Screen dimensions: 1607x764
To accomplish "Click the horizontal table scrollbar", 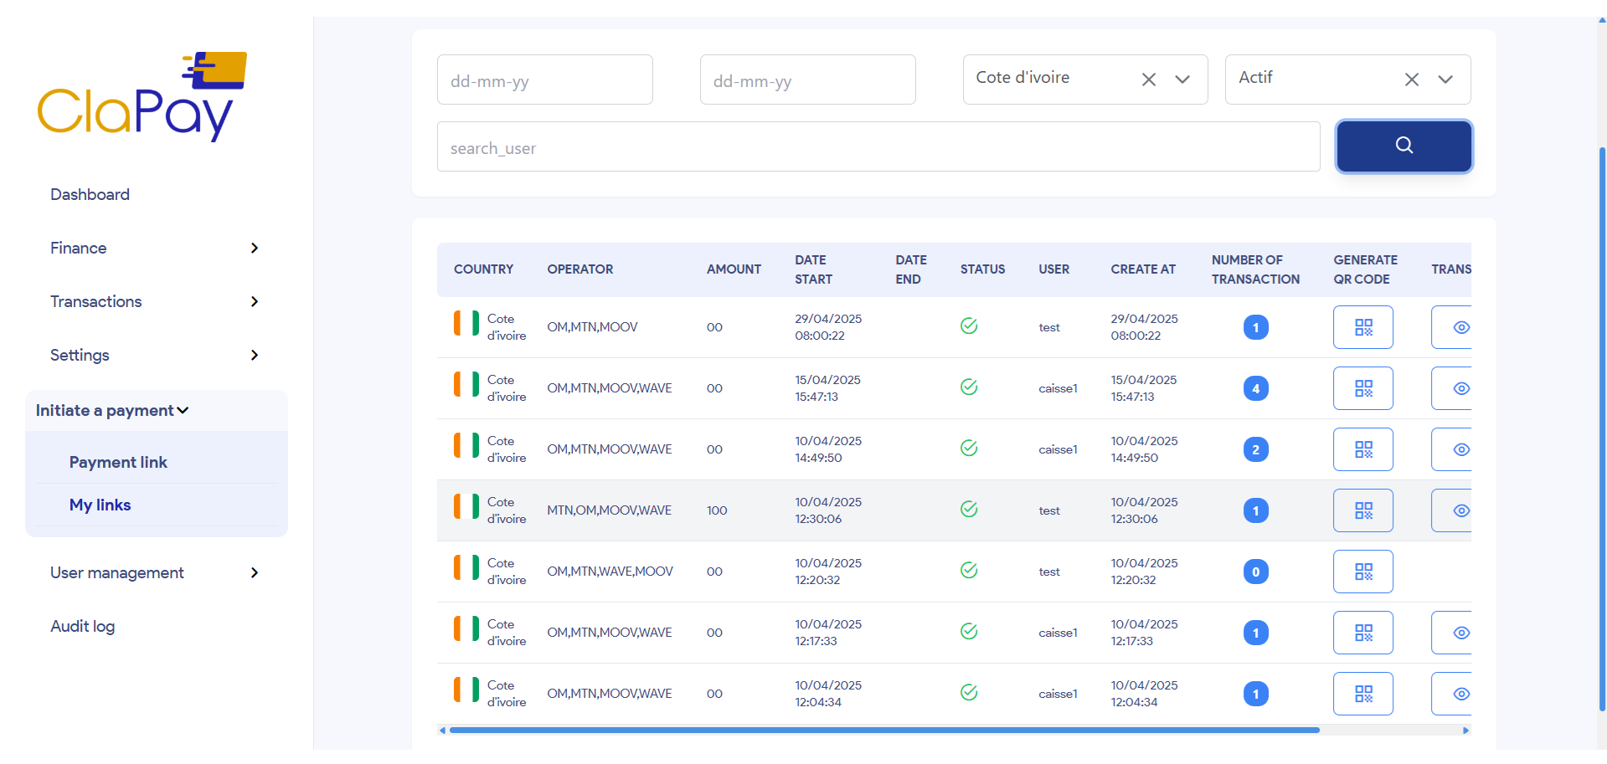I will (x=883, y=731).
